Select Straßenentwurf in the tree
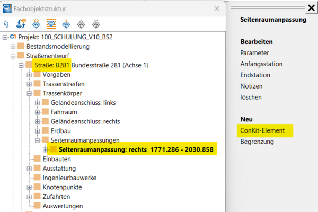The width and height of the screenshot is (318, 212). point(48,56)
